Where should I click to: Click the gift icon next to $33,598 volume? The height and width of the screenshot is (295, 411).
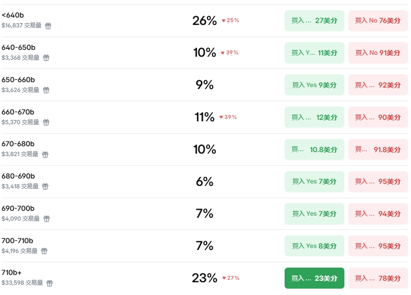pos(49,283)
